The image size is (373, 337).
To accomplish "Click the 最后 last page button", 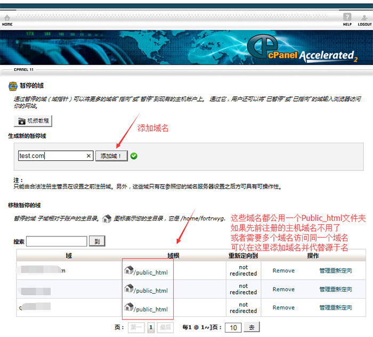I will (x=165, y=327).
